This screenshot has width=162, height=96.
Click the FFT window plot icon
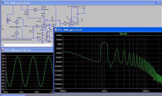[56, 30]
